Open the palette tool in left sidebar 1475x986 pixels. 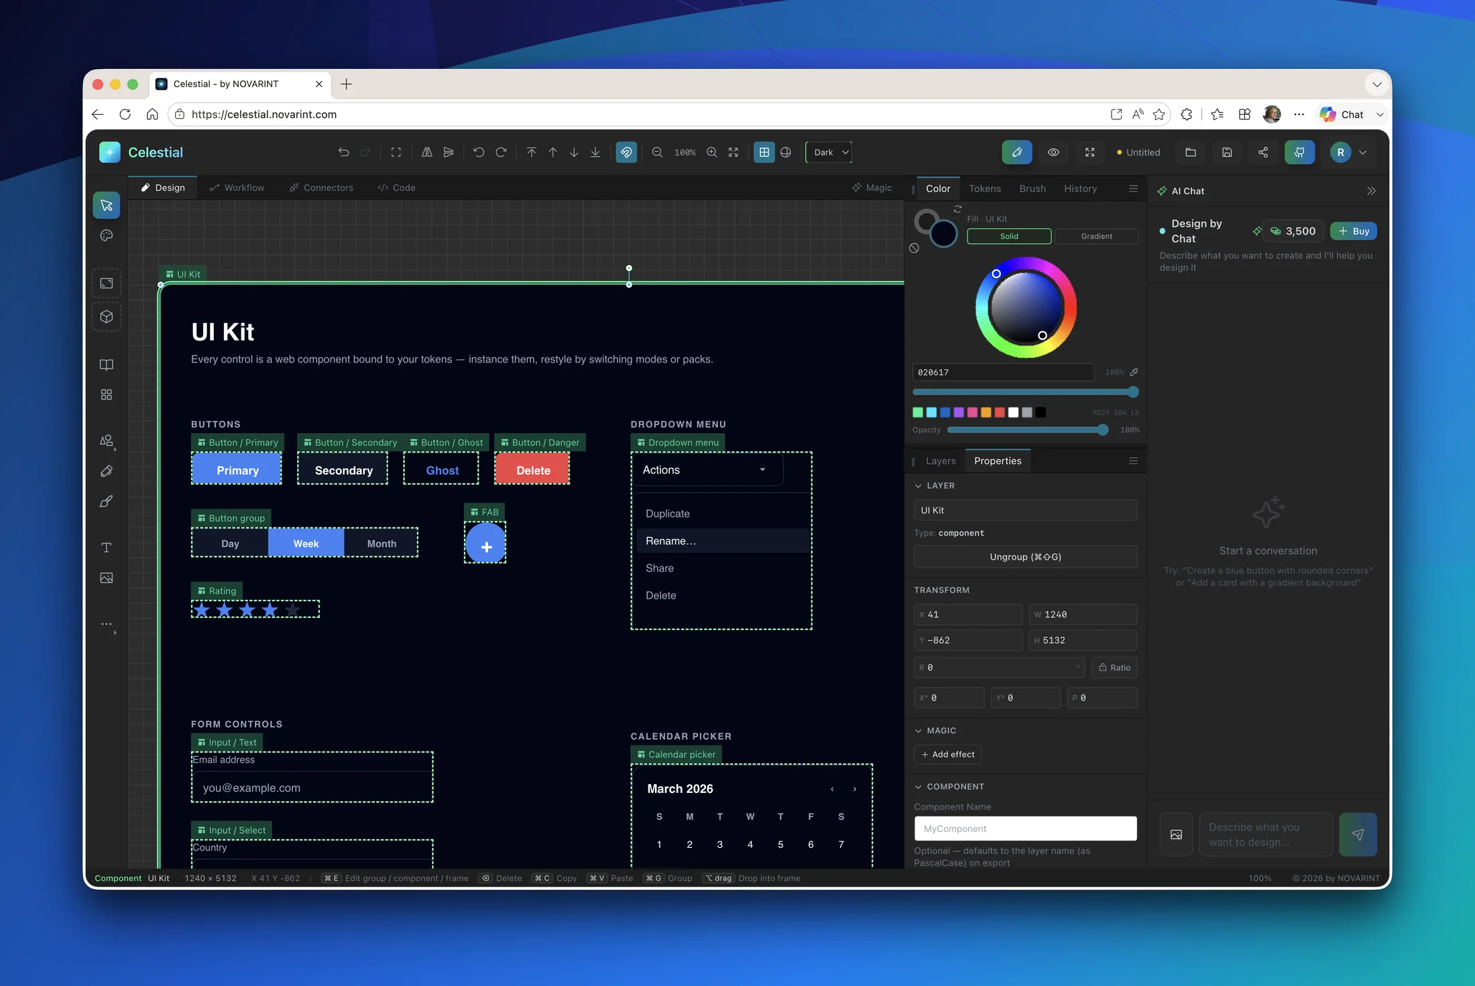[x=107, y=235]
